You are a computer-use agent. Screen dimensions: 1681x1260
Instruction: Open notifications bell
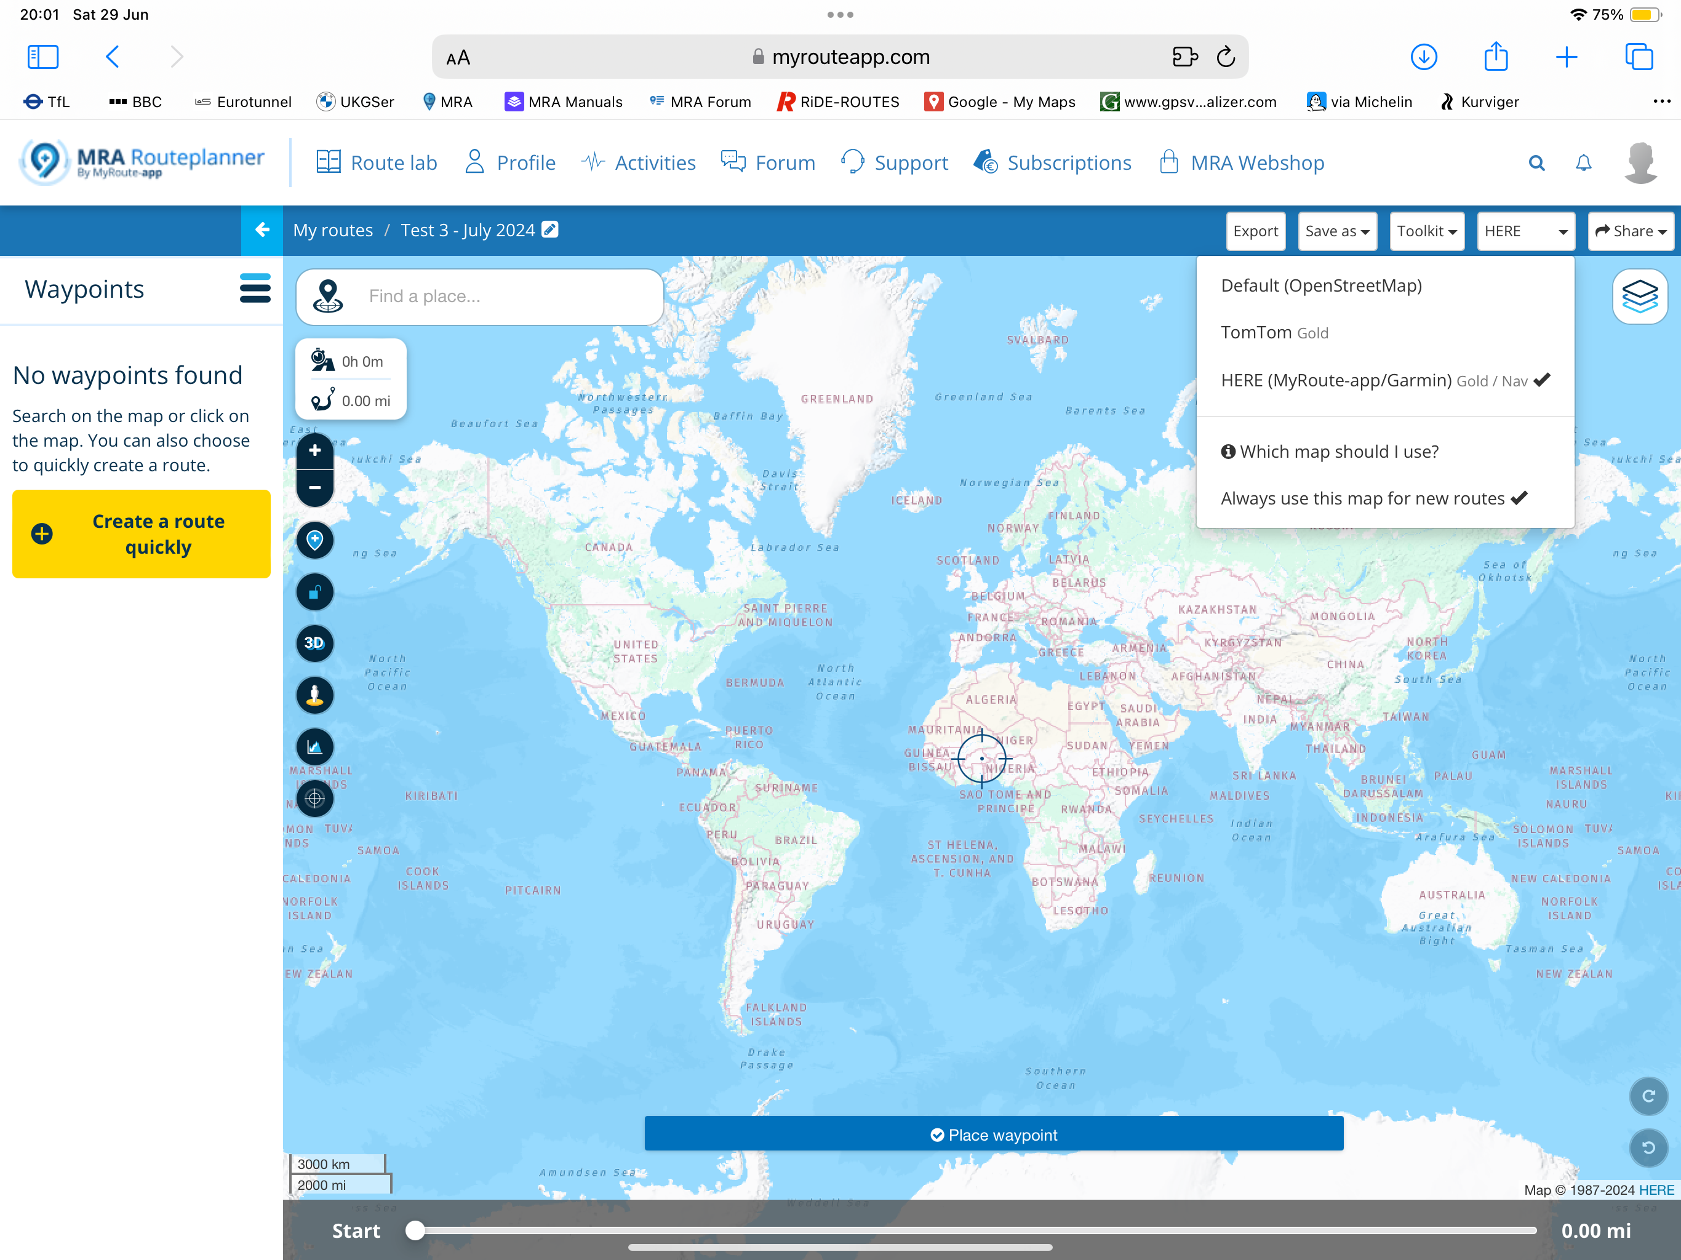pos(1584,162)
